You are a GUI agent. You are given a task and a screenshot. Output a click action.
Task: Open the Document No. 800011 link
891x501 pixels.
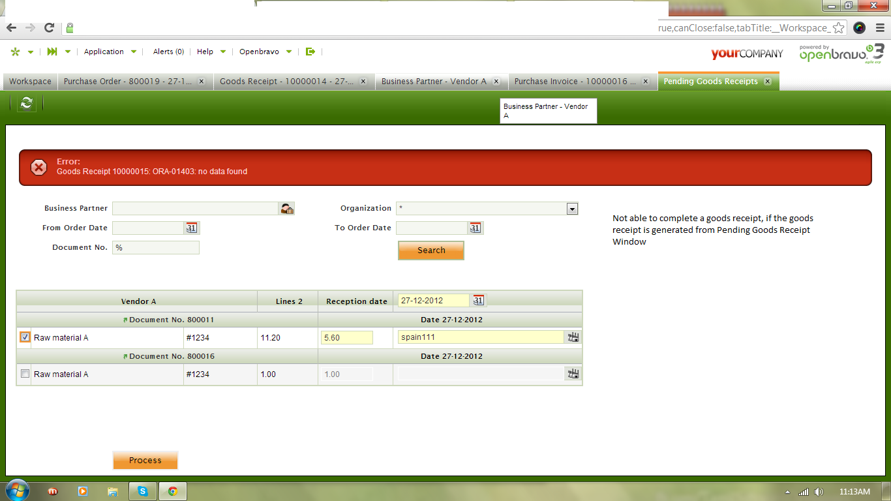pos(172,320)
